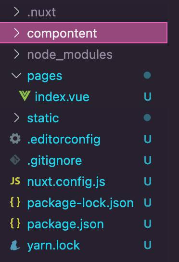
Task: Open the yarn.lock file
Action: (53, 245)
